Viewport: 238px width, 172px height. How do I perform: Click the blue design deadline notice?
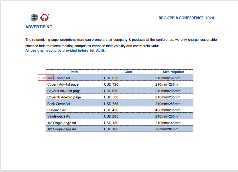65,50
